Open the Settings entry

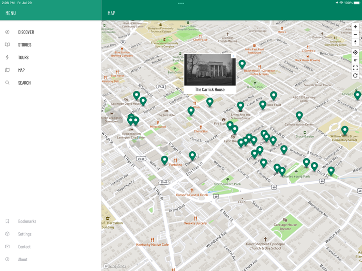point(24,234)
